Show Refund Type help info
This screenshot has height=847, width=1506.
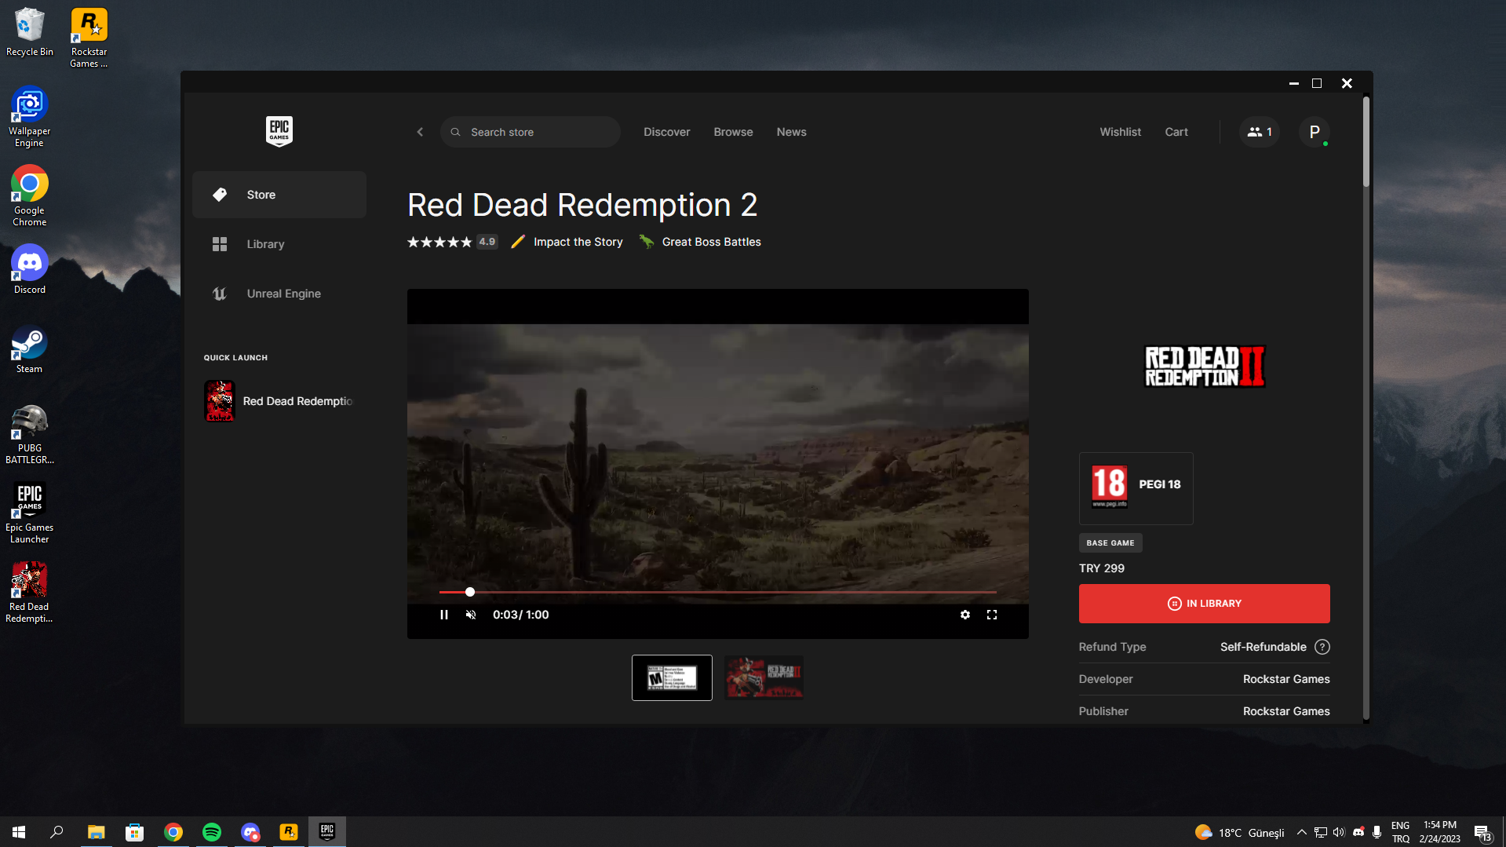tap(1322, 647)
